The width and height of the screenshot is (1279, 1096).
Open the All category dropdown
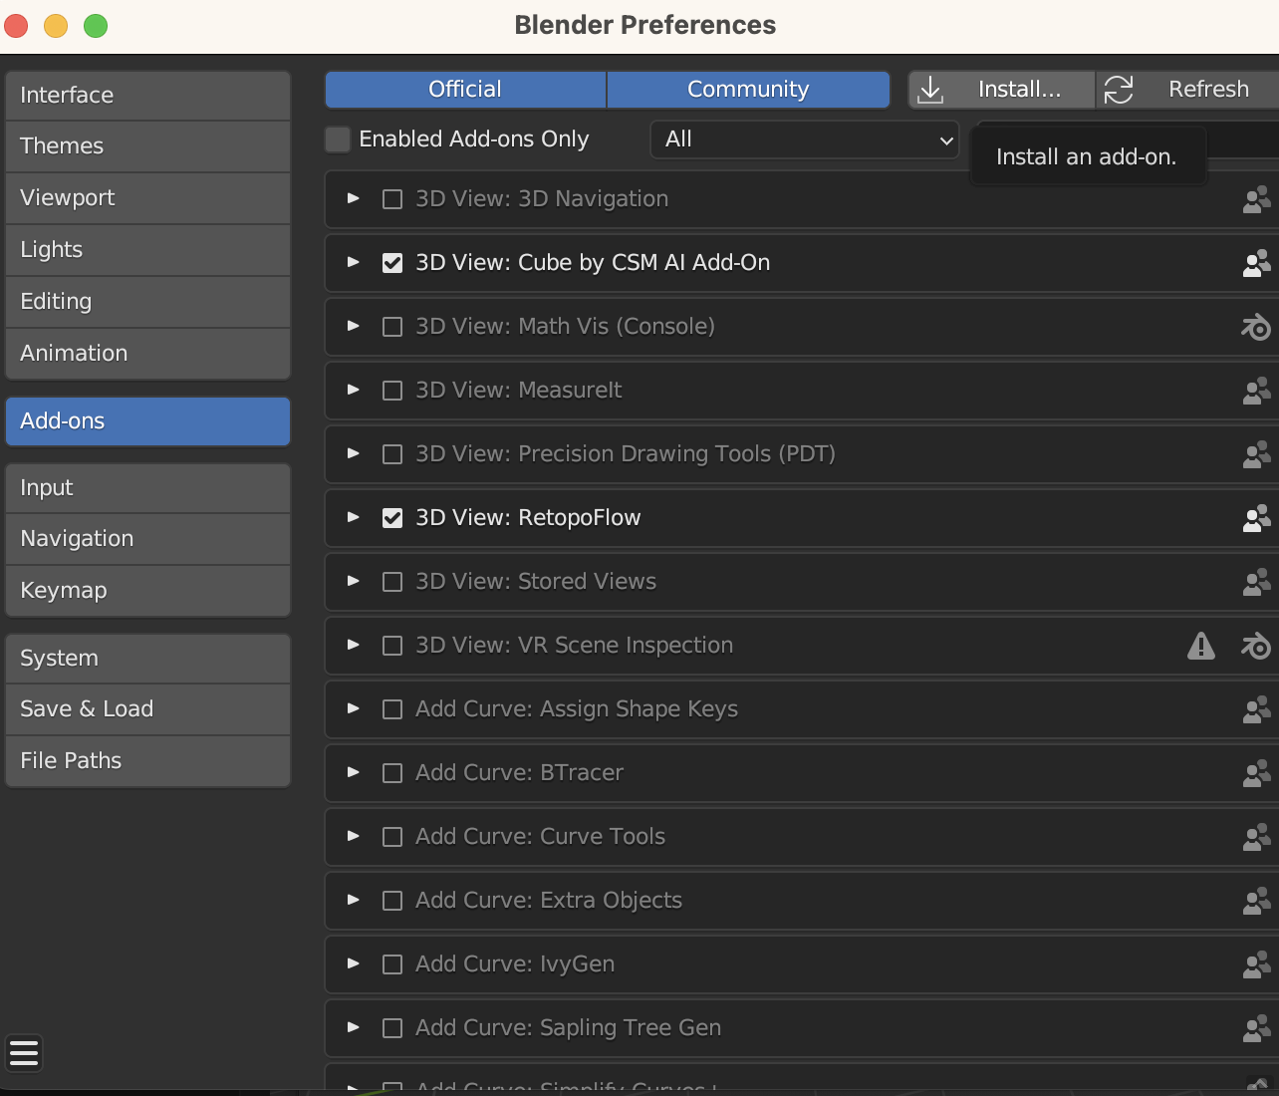(x=804, y=139)
